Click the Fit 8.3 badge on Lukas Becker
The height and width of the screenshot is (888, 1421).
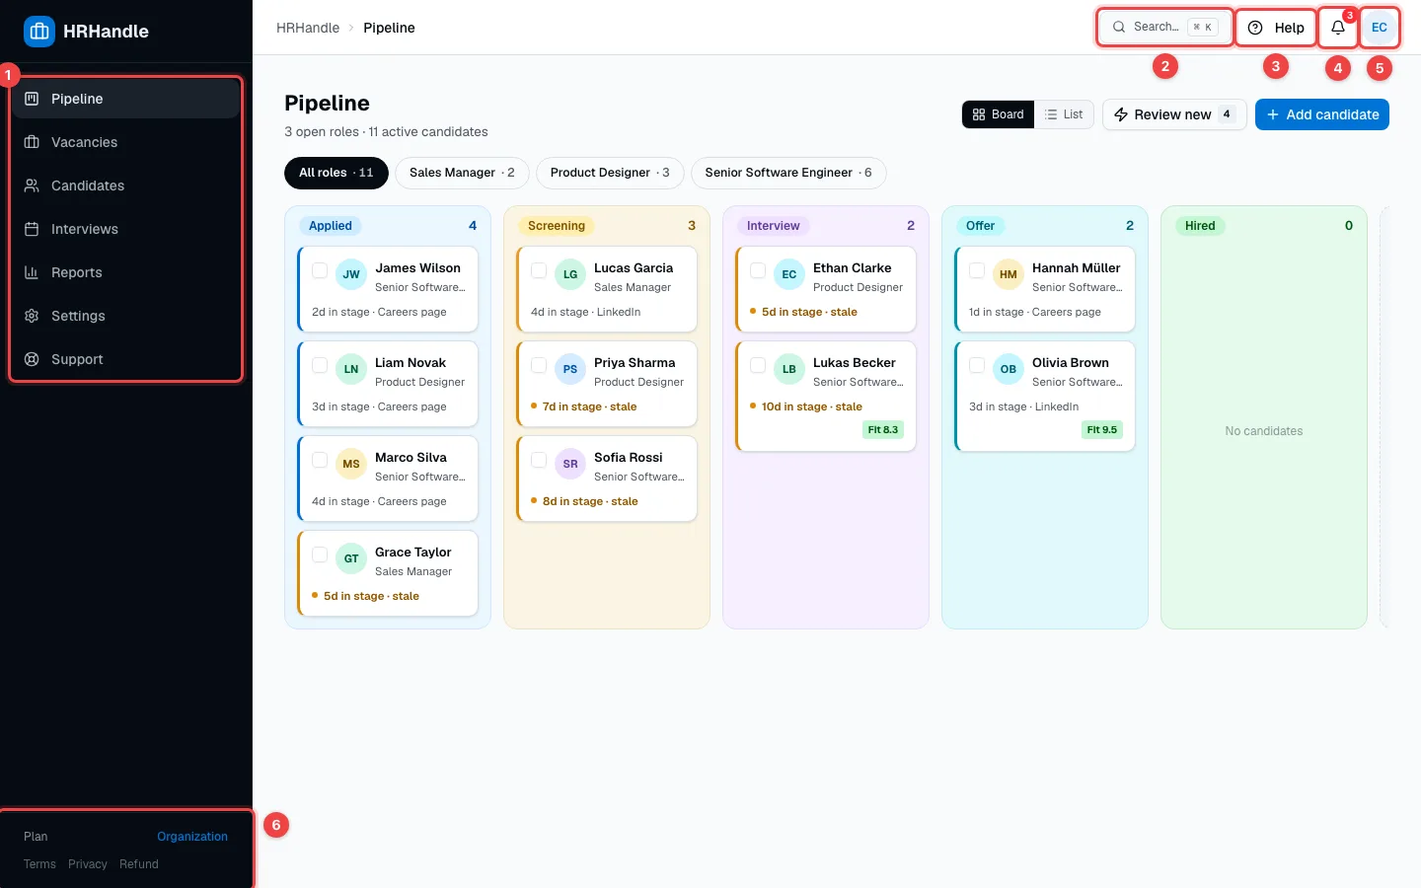point(883,430)
